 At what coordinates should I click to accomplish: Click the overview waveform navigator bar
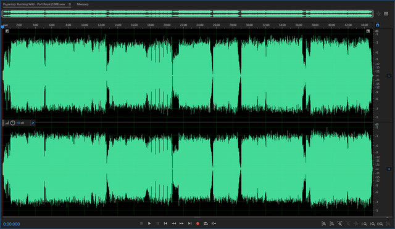pos(188,14)
